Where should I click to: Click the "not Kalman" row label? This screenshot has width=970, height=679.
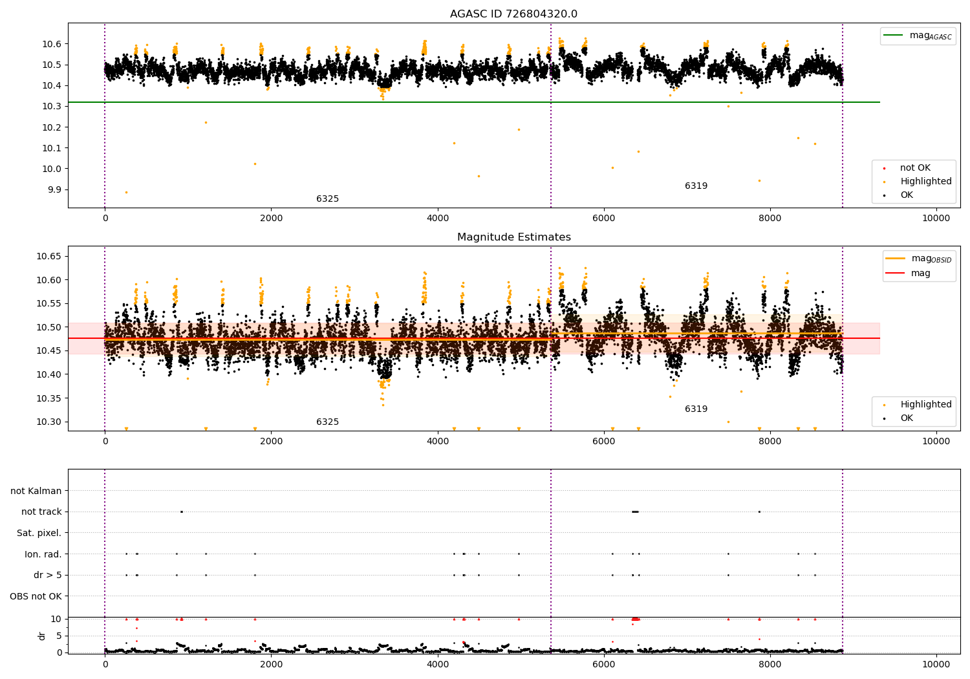[36, 491]
